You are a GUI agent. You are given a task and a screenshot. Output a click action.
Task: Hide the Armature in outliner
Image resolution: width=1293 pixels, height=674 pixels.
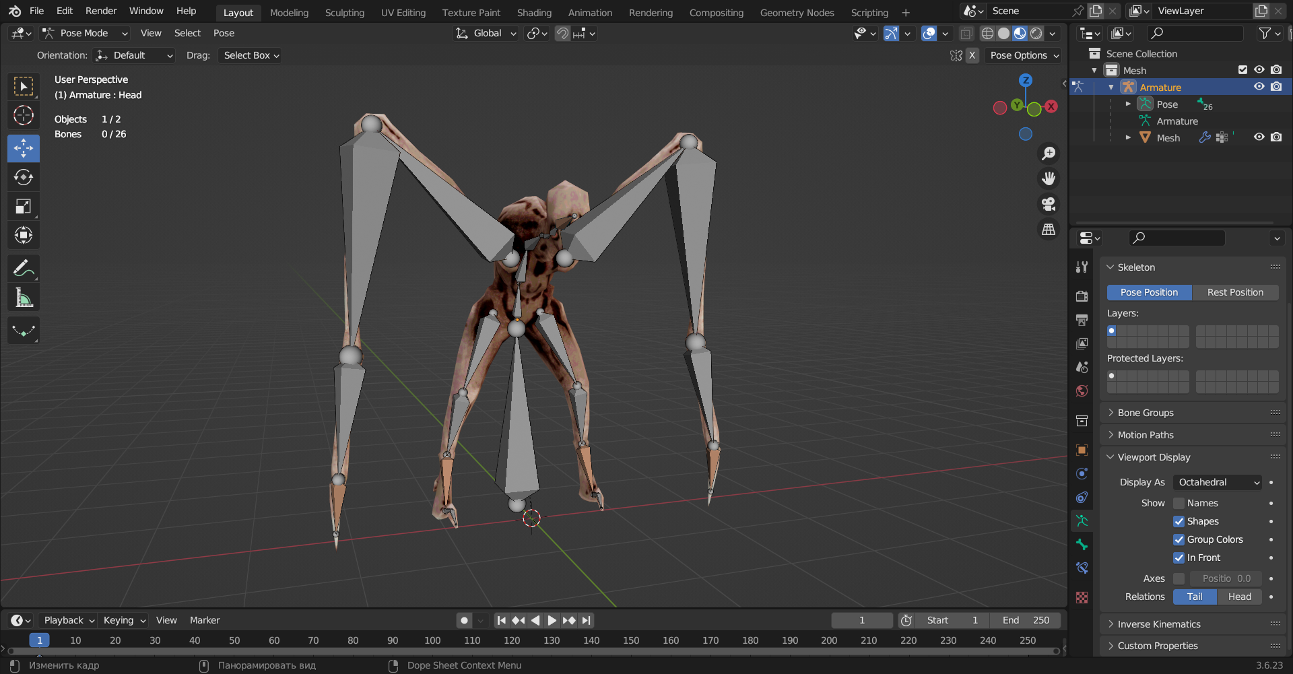click(1259, 87)
